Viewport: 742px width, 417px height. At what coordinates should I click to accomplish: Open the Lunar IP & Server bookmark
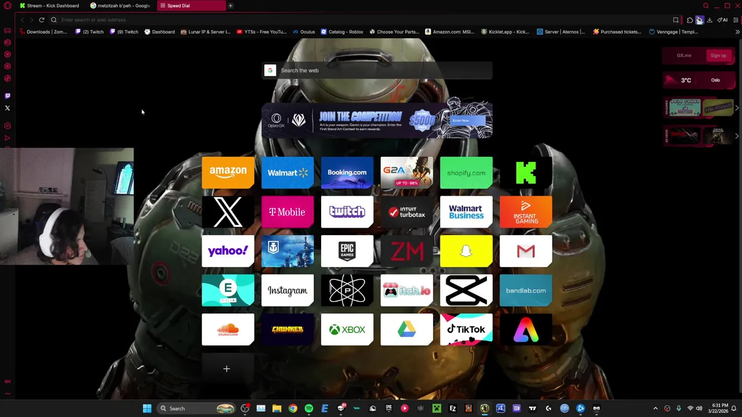pyautogui.click(x=206, y=32)
